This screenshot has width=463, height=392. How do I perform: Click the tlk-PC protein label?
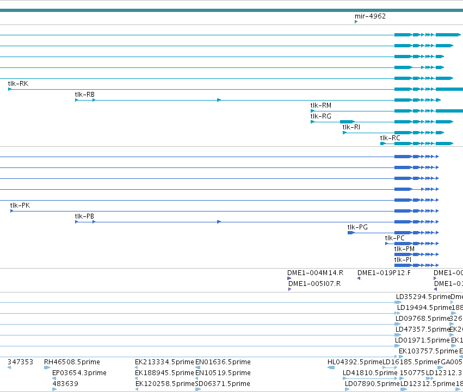[394, 238]
